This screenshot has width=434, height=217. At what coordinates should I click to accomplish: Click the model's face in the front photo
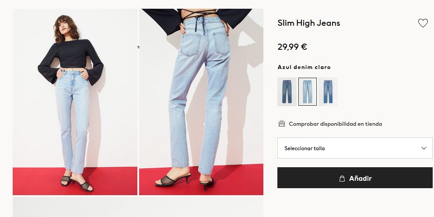click(63, 27)
